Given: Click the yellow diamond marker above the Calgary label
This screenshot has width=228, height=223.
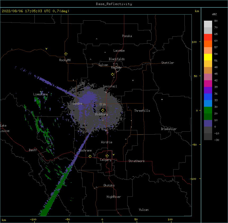Looking at the screenshot, I should click(107, 156).
